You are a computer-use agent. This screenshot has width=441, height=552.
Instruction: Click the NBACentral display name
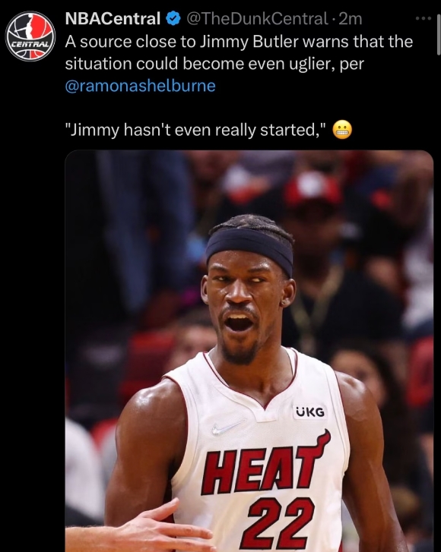click(113, 19)
